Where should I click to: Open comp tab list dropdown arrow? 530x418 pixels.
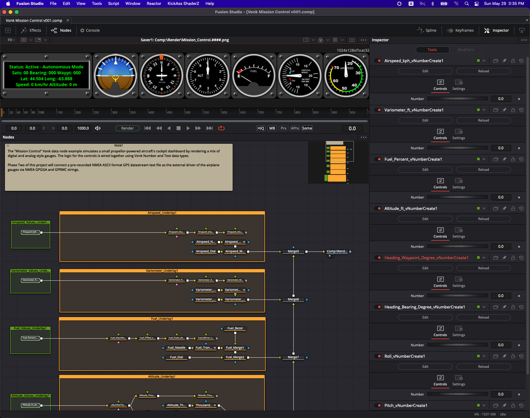tap(527, 20)
